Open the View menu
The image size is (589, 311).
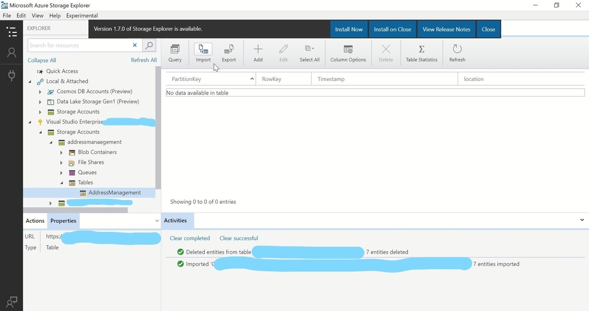pos(37,16)
